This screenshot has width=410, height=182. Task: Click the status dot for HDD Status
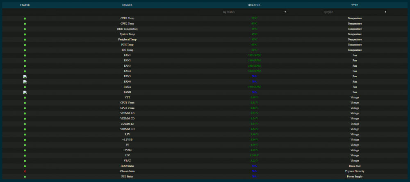pos(25,166)
